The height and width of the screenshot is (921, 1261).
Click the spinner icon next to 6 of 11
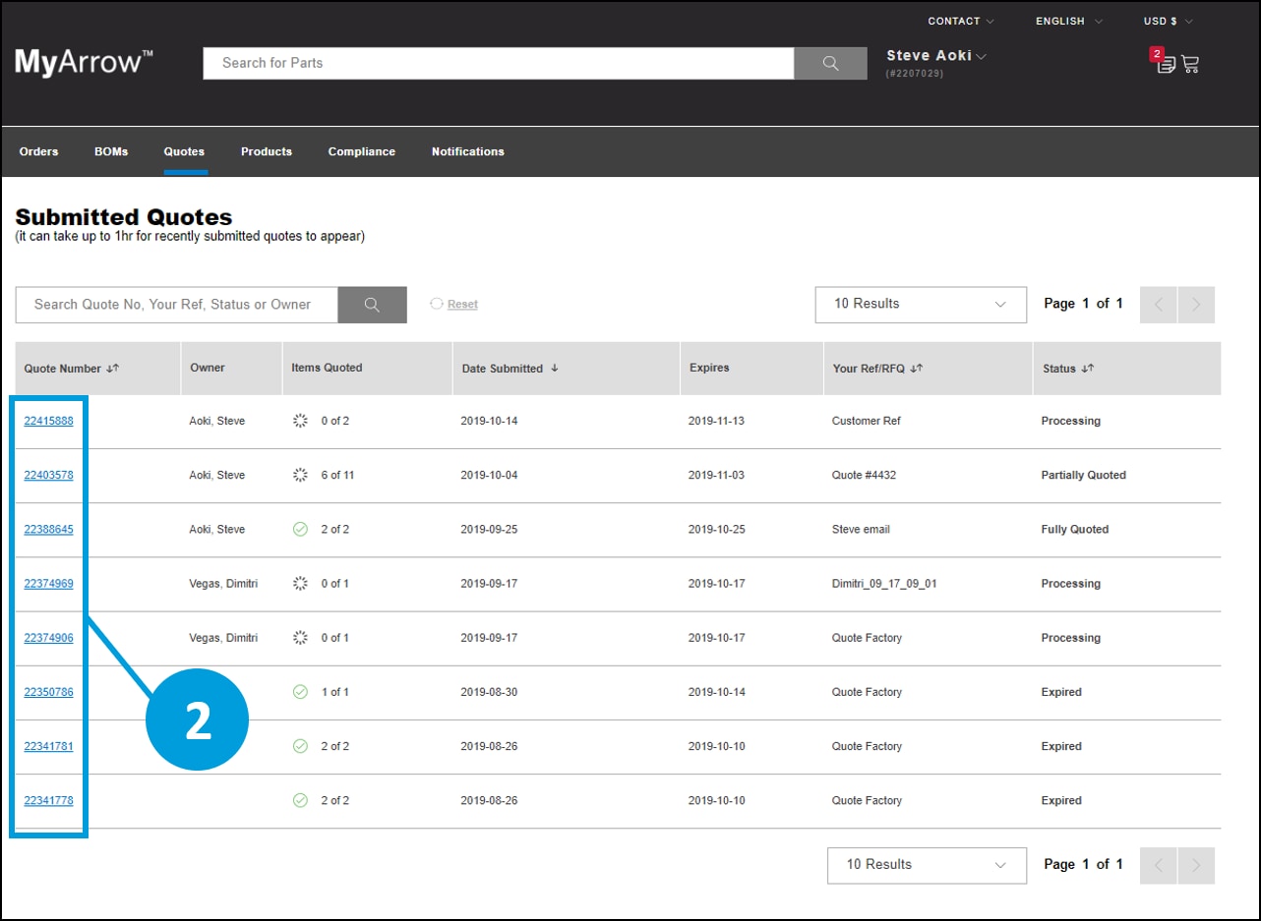(x=300, y=475)
